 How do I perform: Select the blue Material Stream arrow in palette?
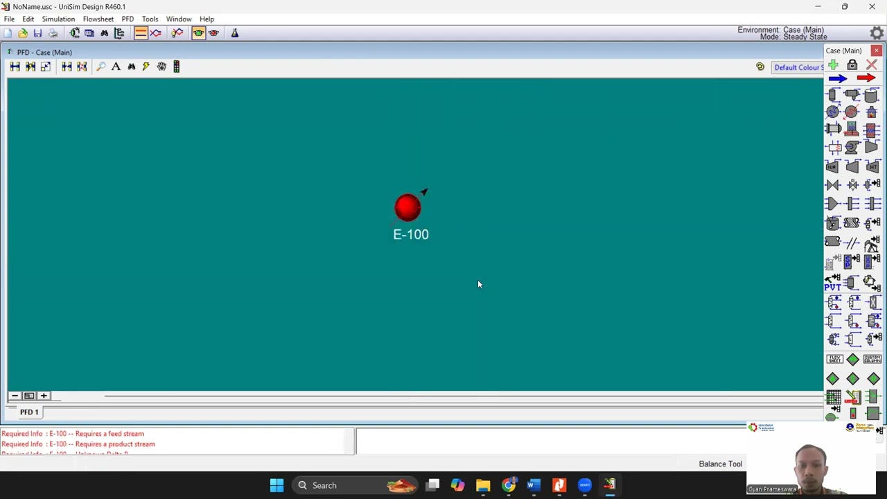click(x=838, y=78)
